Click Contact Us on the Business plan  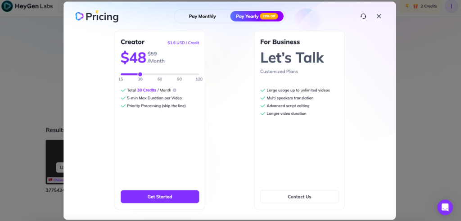point(299,197)
